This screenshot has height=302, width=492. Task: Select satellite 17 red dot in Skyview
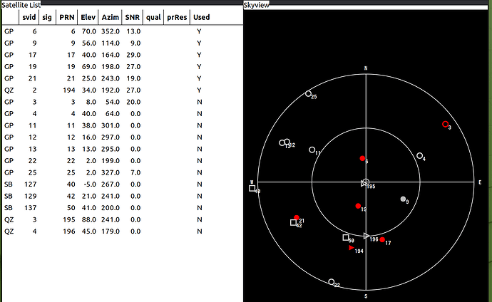(x=382, y=239)
